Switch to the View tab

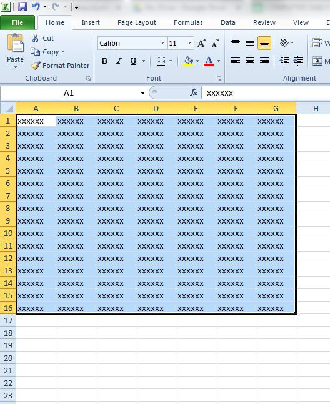click(x=301, y=22)
